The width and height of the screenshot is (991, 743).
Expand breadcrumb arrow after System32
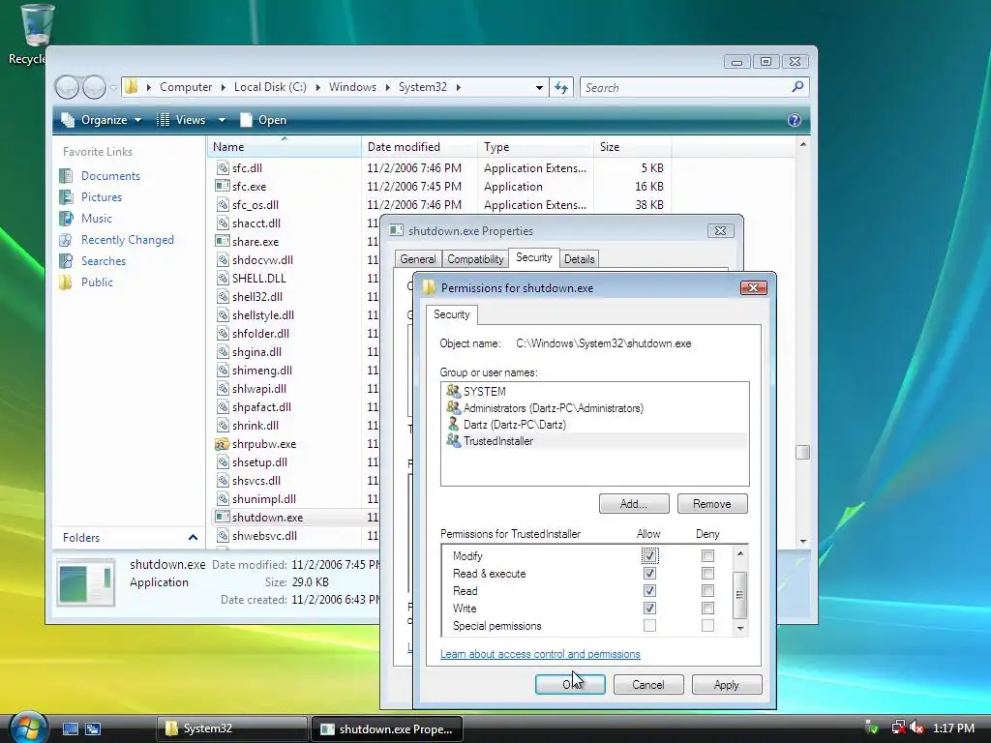pyautogui.click(x=458, y=87)
